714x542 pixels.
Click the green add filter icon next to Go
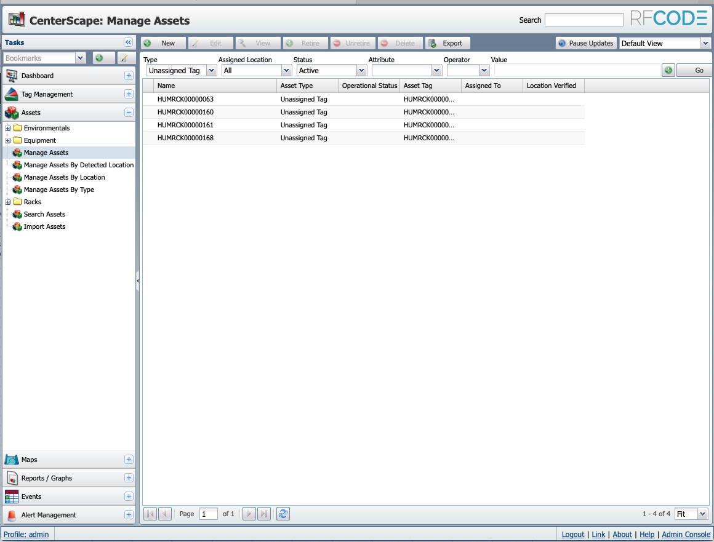(668, 70)
